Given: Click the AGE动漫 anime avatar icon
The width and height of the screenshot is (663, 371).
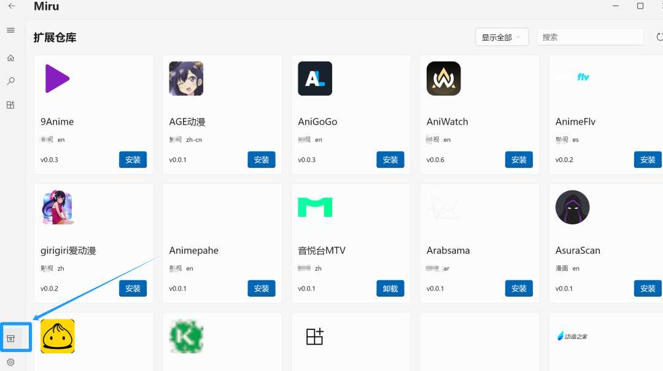Looking at the screenshot, I should pos(186,79).
